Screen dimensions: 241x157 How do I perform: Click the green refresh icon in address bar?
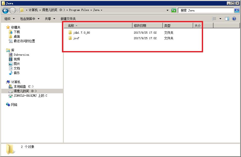click(x=174, y=10)
